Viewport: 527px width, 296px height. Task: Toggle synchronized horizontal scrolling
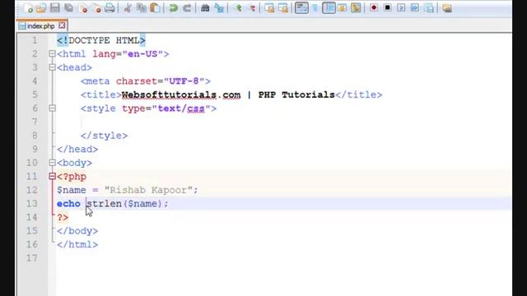coord(283,7)
